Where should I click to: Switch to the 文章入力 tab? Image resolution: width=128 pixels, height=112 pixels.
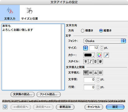tap(10, 13)
